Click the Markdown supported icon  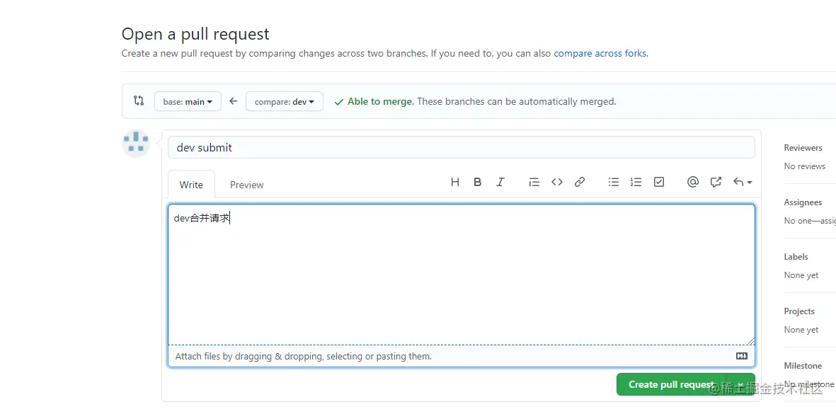click(742, 356)
